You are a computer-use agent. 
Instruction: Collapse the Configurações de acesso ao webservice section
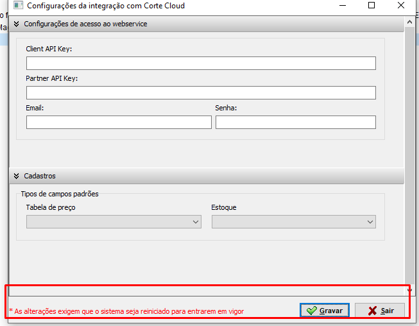(16, 24)
